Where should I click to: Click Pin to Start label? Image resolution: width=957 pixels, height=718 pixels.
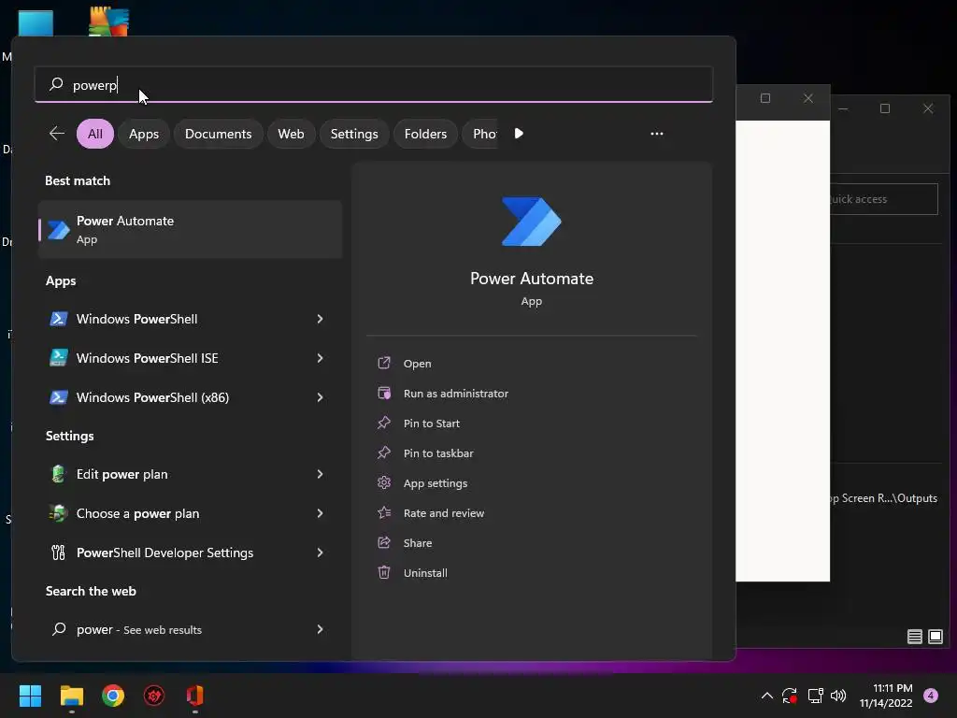[432, 424]
